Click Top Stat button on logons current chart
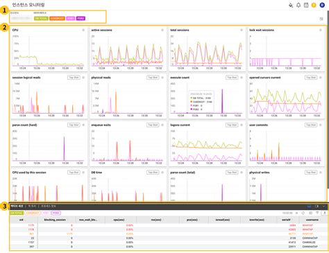The width and height of the screenshot is (329, 253). (232, 125)
